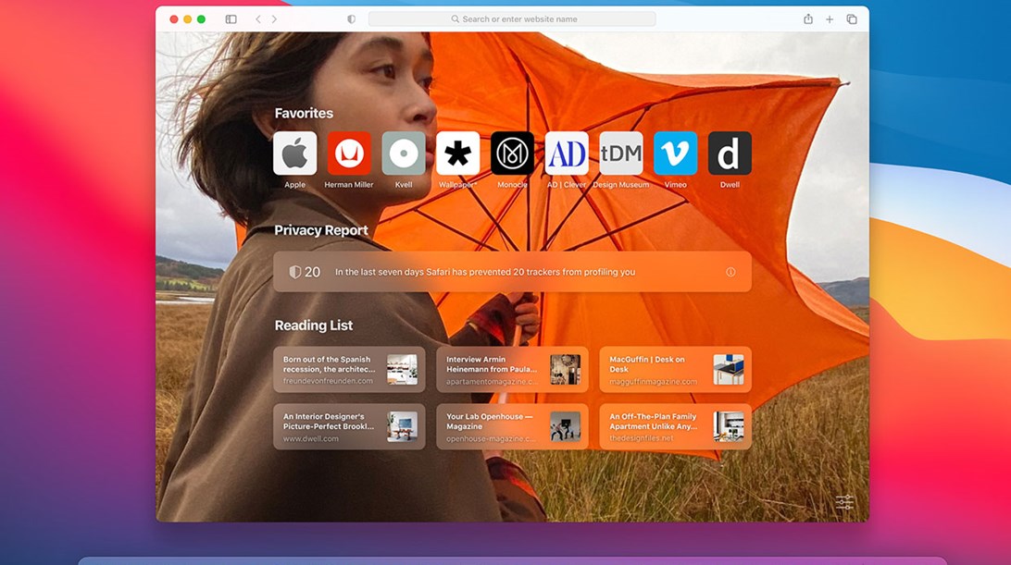The image size is (1011, 565).
Task: Go back with the back arrow
Action: point(258,19)
